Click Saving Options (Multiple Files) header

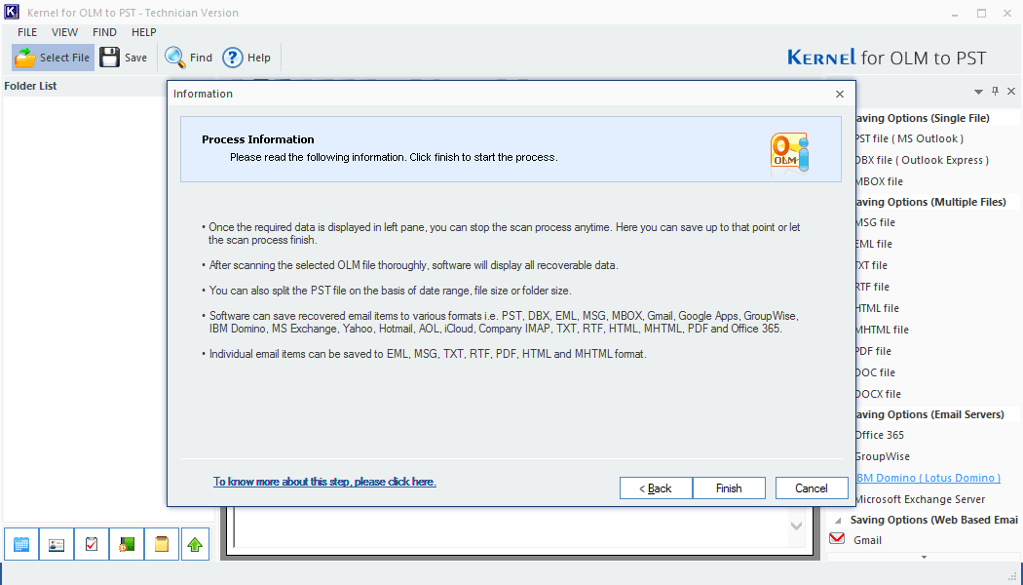pos(931,203)
